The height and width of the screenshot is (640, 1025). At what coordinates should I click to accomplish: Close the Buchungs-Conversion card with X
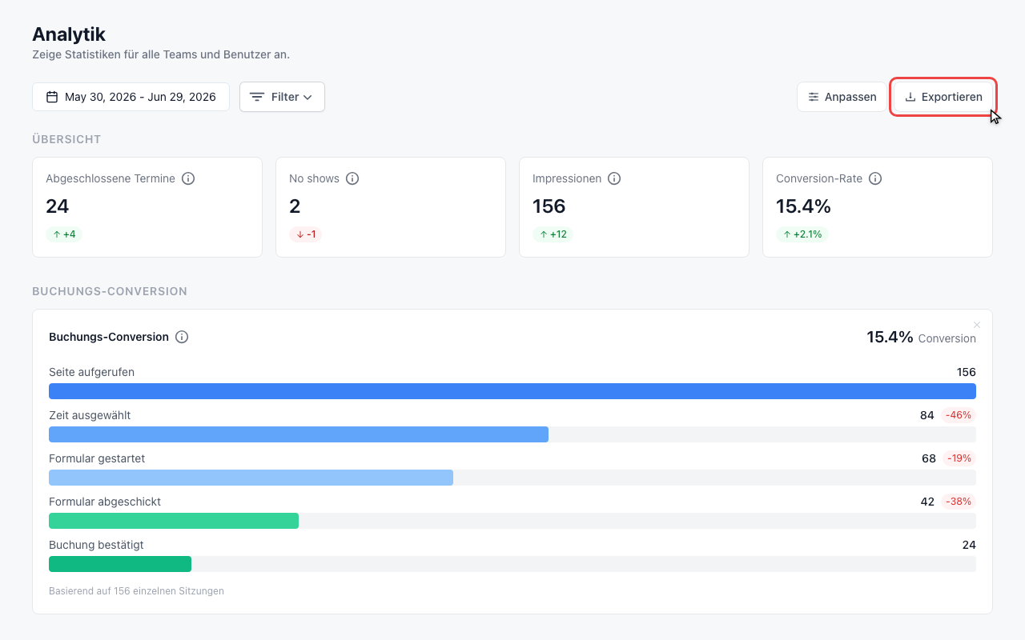tap(977, 324)
